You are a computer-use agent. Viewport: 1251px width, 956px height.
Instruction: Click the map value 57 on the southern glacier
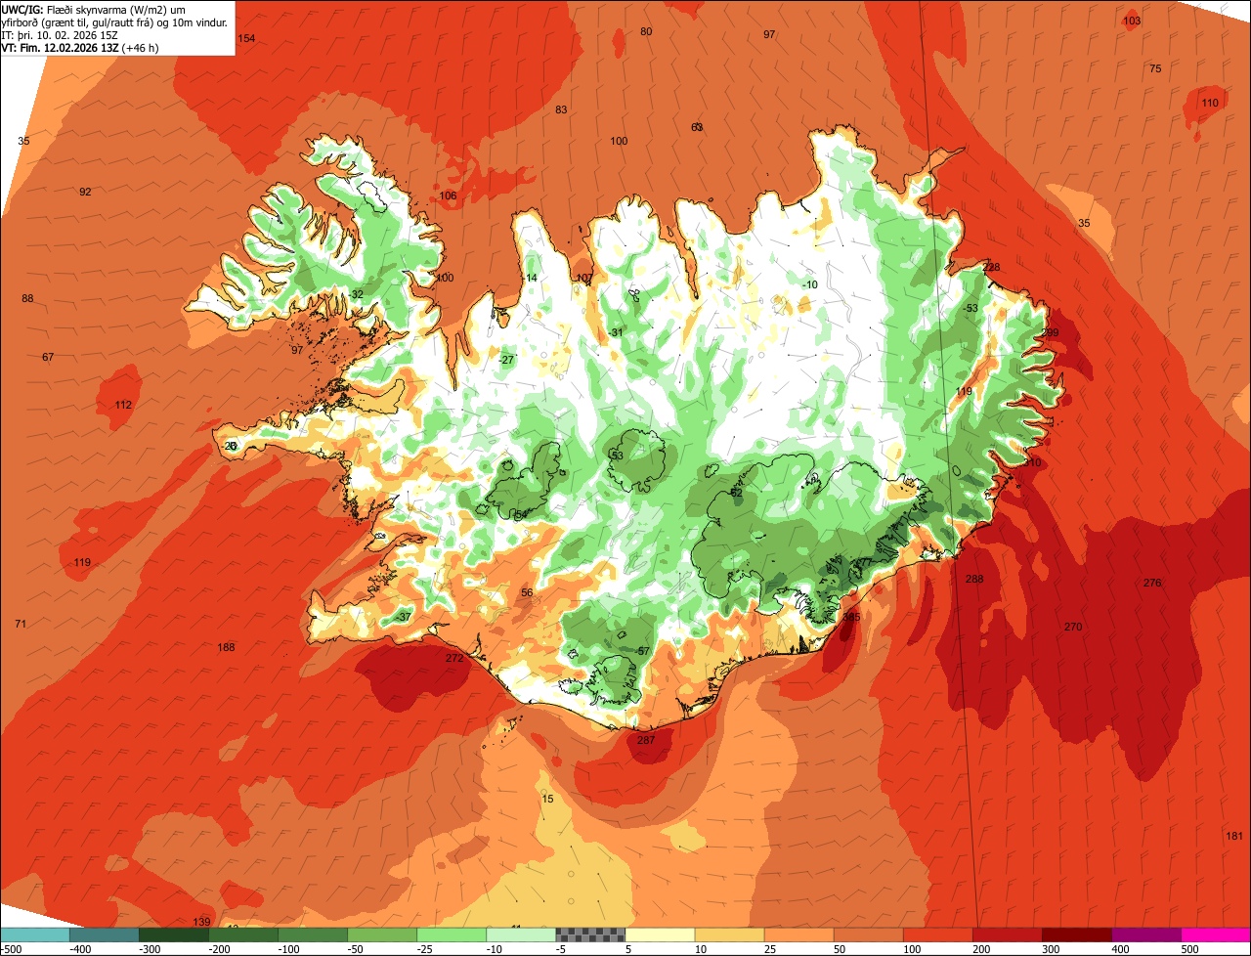coord(643,651)
